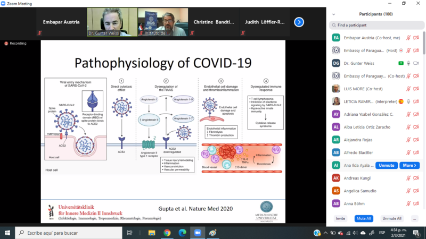Click Andreas Kungl's camera-off icon

pyautogui.click(x=416, y=178)
